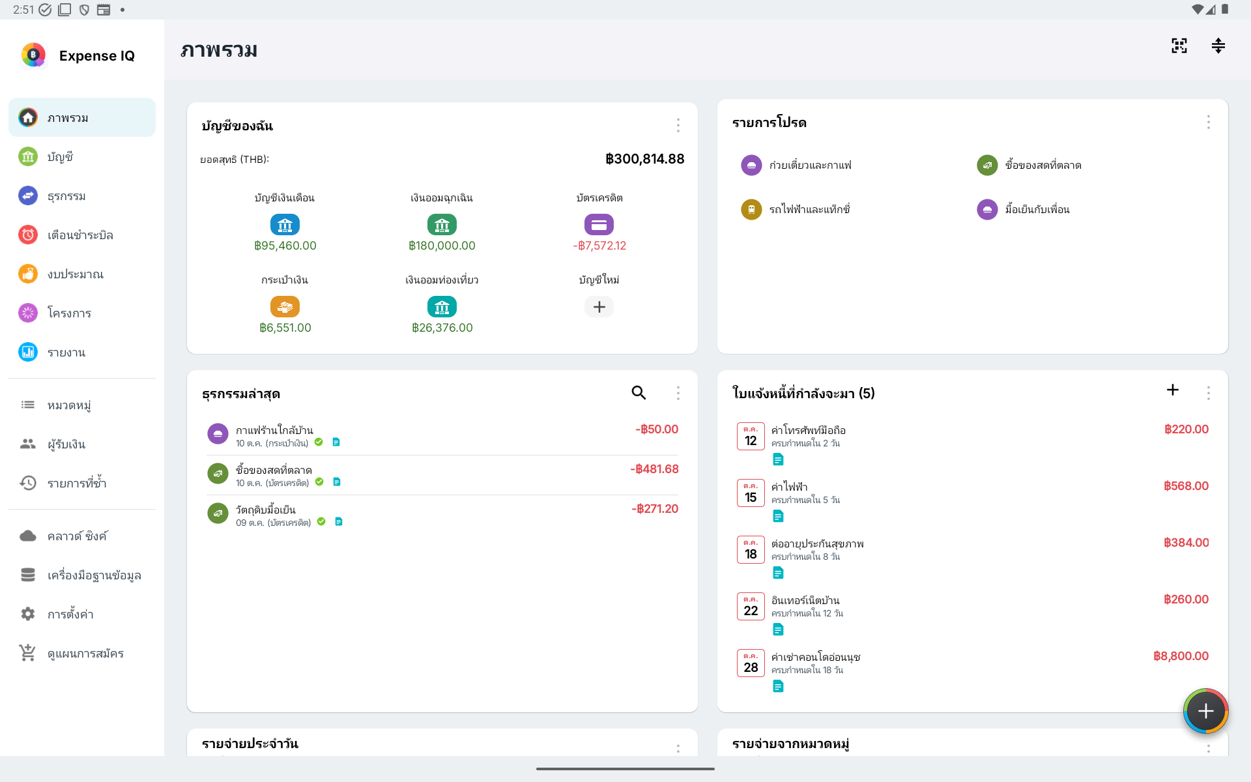
Task: Open งบประมาณ in sidebar
Action: [x=82, y=274]
